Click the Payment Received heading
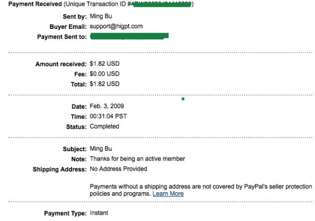 (x=31, y=4)
